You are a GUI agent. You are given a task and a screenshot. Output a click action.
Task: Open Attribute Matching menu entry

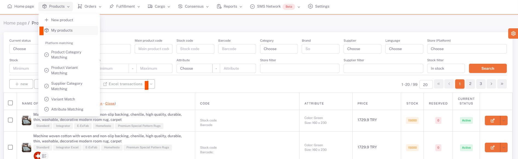67,109
